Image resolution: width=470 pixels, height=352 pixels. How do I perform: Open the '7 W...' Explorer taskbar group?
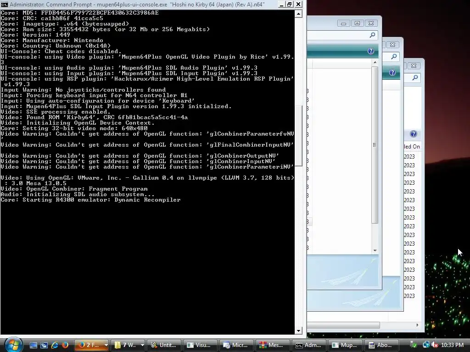click(x=125, y=345)
